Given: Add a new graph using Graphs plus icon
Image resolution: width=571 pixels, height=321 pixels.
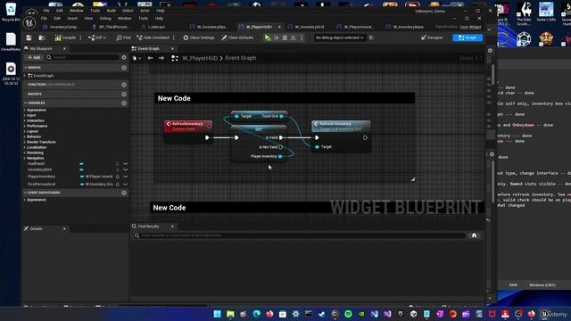Looking at the screenshot, I should (x=124, y=68).
